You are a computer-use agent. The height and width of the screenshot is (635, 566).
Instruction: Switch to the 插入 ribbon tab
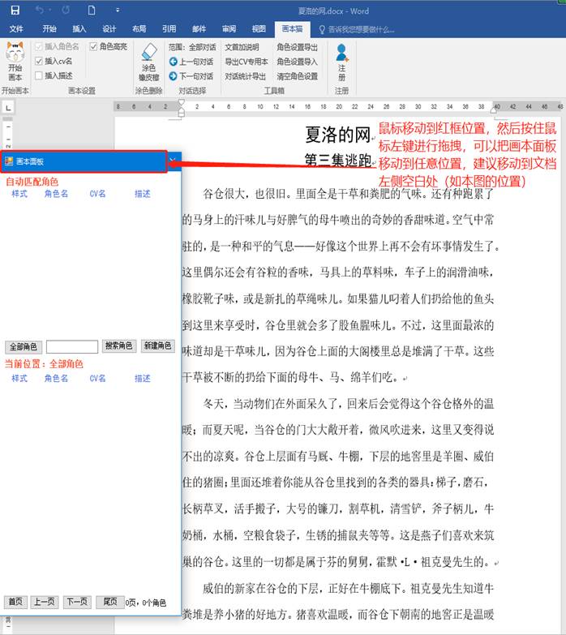(79, 28)
